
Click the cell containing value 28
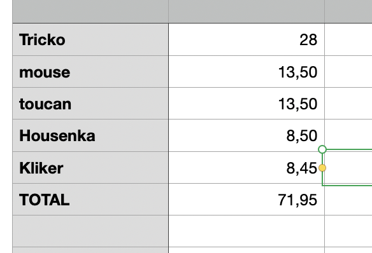pos(247,39)
